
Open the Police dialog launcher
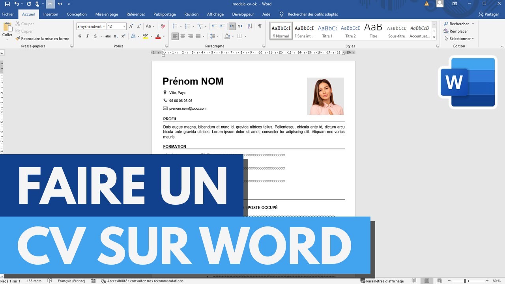pos(166,46)
